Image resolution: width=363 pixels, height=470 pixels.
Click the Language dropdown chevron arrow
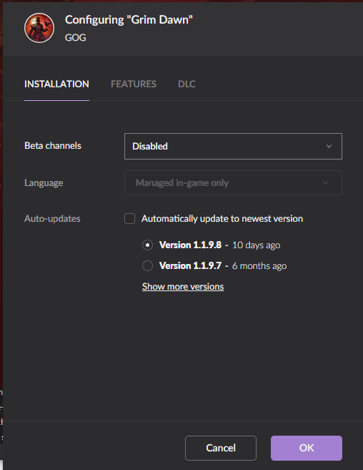click(326, 183)
